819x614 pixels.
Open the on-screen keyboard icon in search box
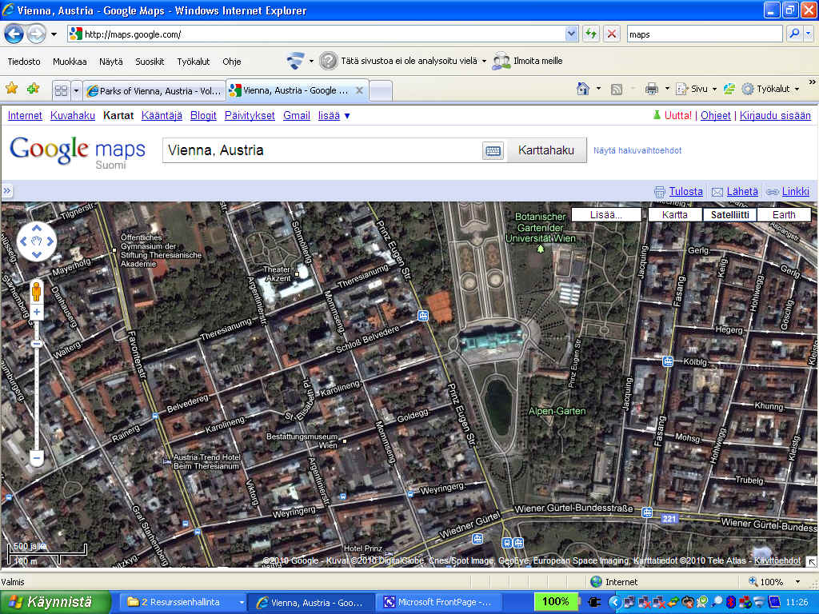tap(493, 150)
